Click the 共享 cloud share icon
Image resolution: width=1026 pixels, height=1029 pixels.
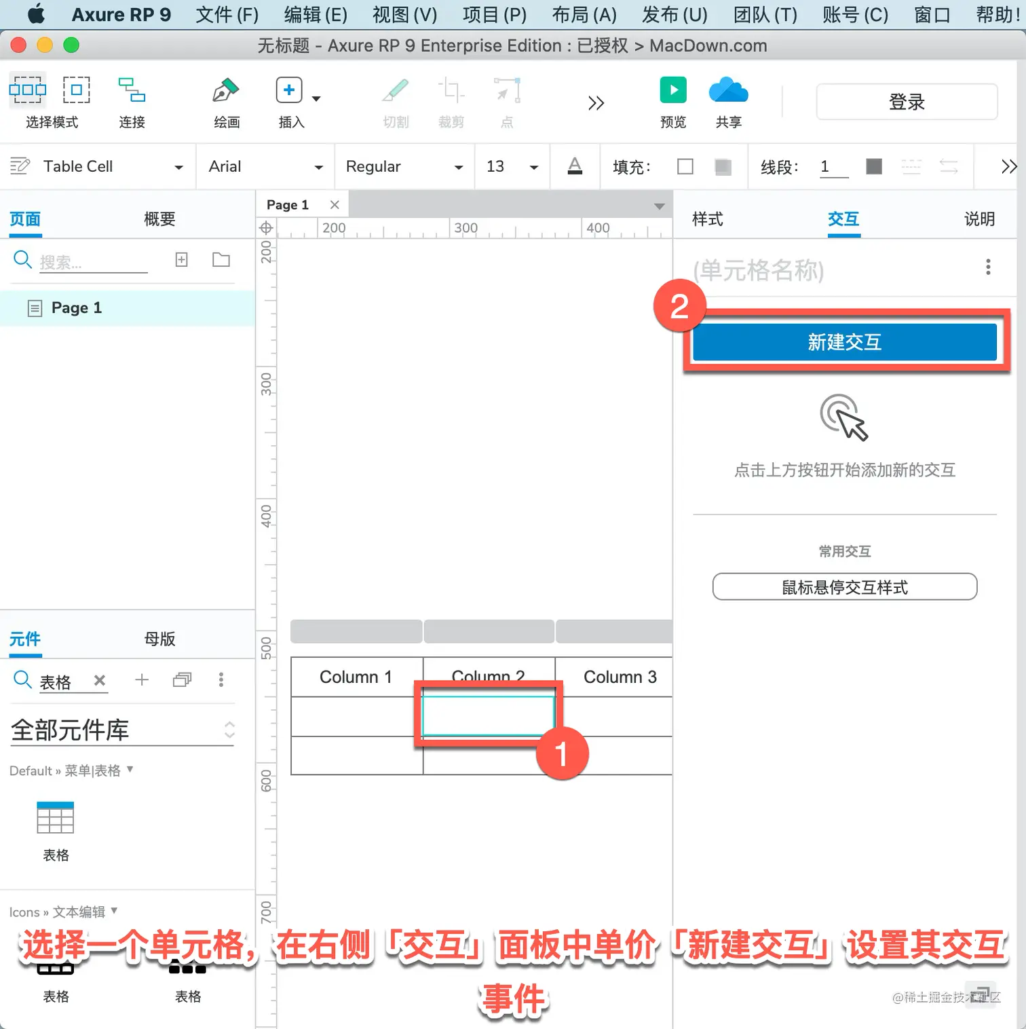click(728, 90)
